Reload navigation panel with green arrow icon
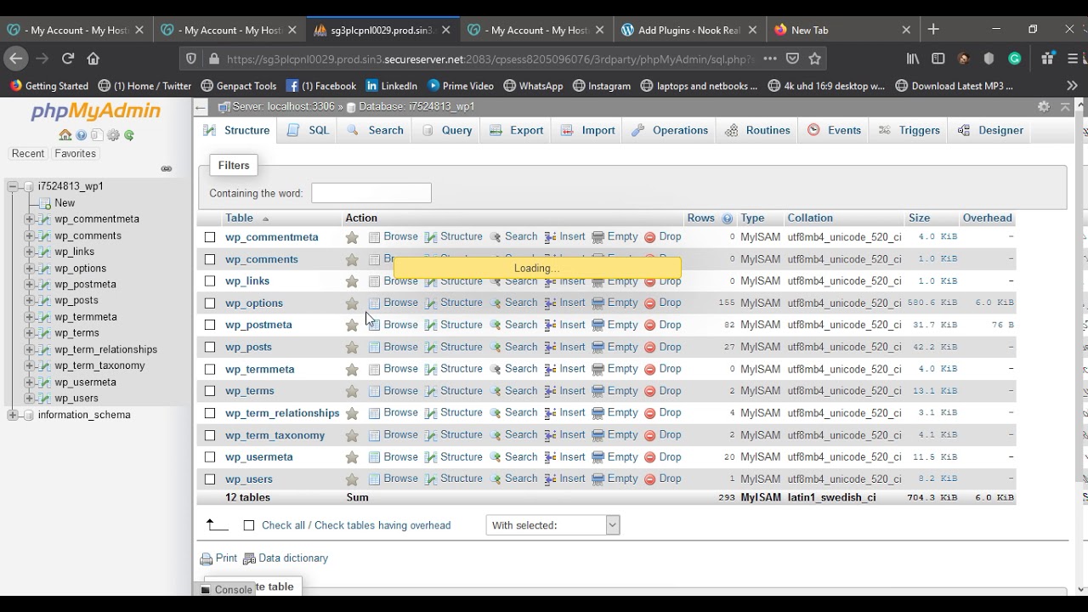The height and width of the screenshot is (612, 1088). tap(129, 135)
